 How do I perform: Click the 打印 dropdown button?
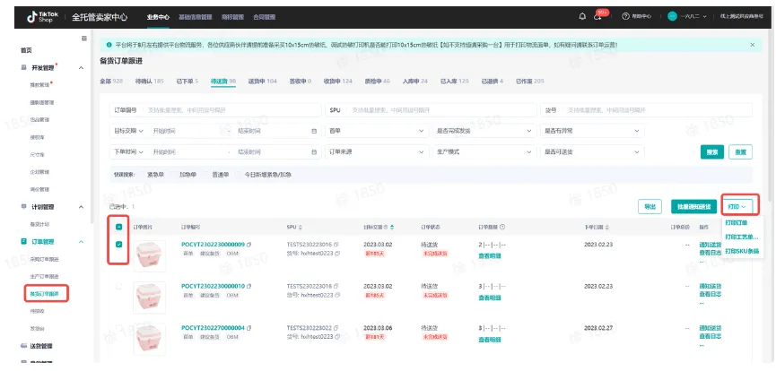(x=737, y=207)
